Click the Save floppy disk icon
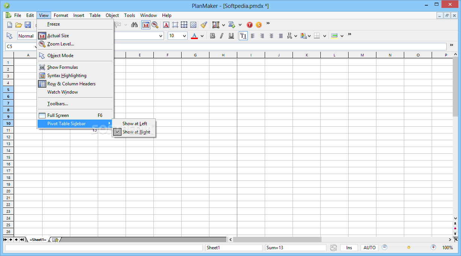The height and width of the screenshot is (256, 461). pos(28,25)
